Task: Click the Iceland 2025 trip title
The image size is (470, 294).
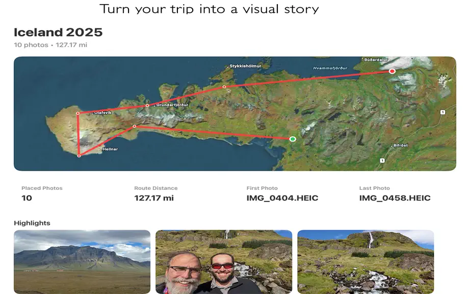Action: click(x=58, y=32)
